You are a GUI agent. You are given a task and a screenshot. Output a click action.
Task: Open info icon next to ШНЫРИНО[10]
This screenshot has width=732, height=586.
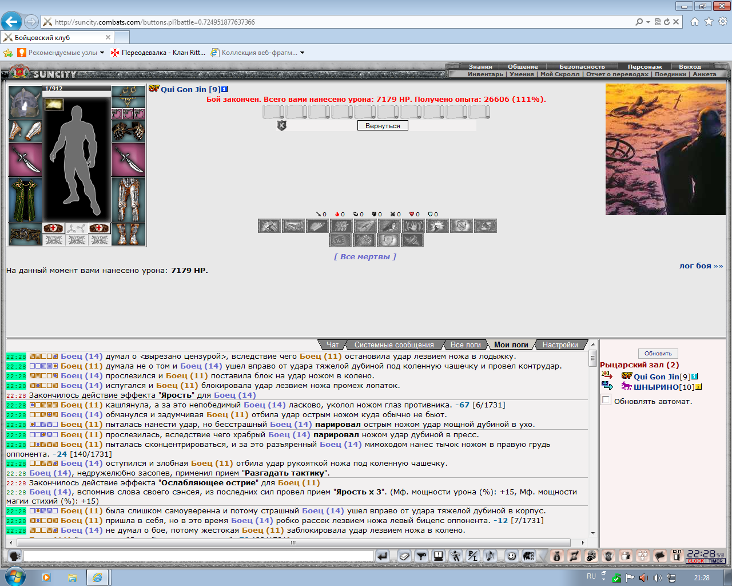pyautogui.click(x=698, y=387)
